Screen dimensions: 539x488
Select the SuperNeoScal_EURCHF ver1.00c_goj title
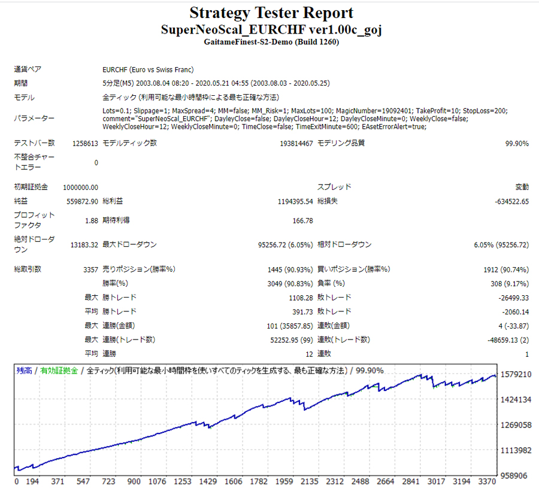[x=271, y=30]
